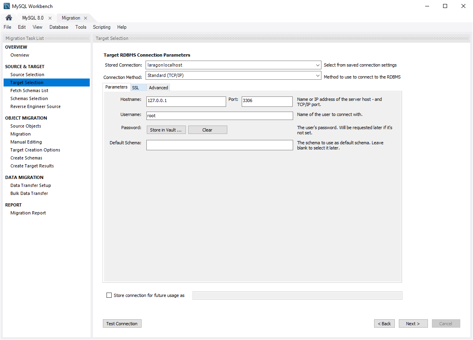Image resolution: width=473 pixels, height=340 pixels.
Task: Select Source Selection in task list
Action: coord(27,75)
